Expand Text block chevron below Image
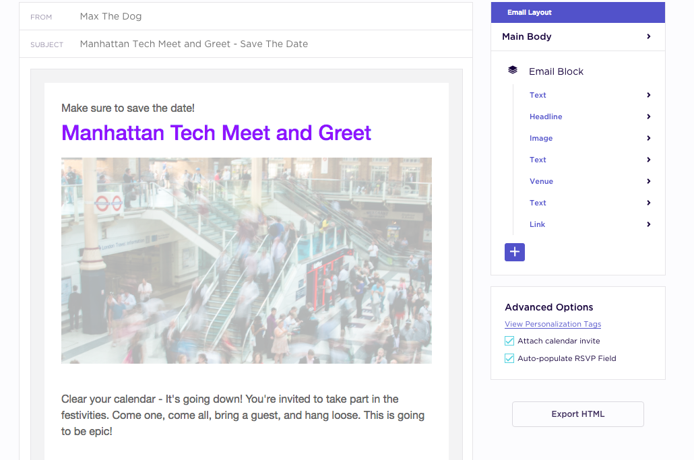The width and height of the screenshot is (694, 460). pos(648,160)
